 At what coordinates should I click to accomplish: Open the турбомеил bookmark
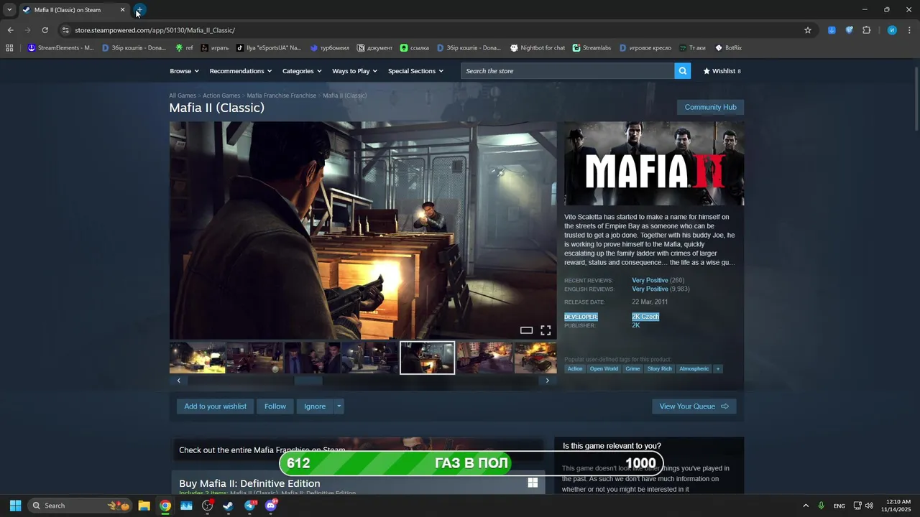click(x=329, y=48)
